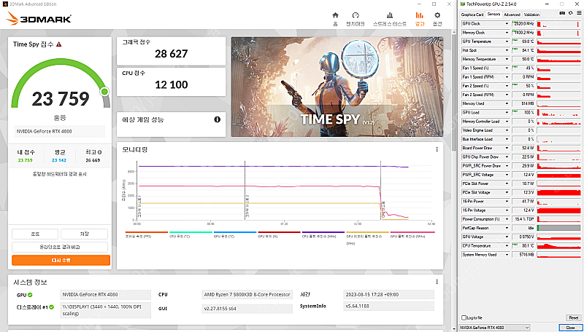Open the Memory Clock sensor dropdown
This screenshot has width=584, height=332.
coord(507,33)
